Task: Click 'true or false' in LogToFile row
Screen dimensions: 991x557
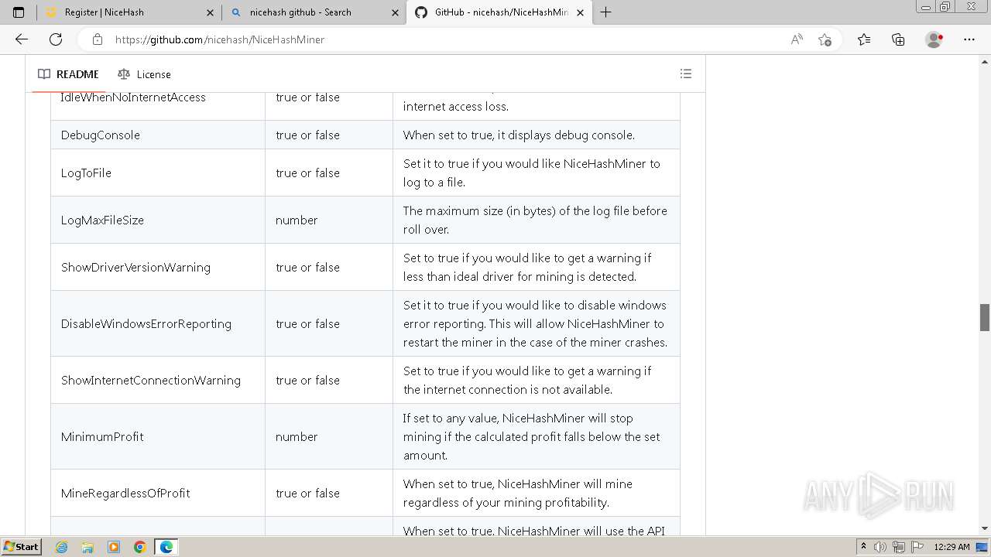Action: pos(307,173)
